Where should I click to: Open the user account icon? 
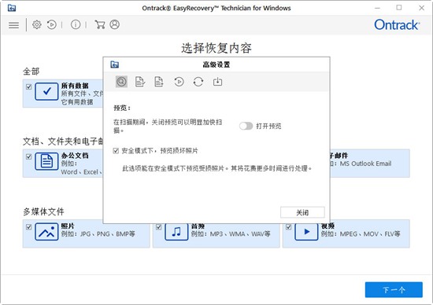click(115, 24)
